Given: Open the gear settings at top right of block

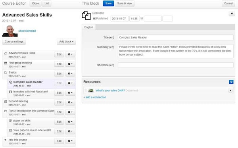Looking at the screenshot, I should coord(232,13).
